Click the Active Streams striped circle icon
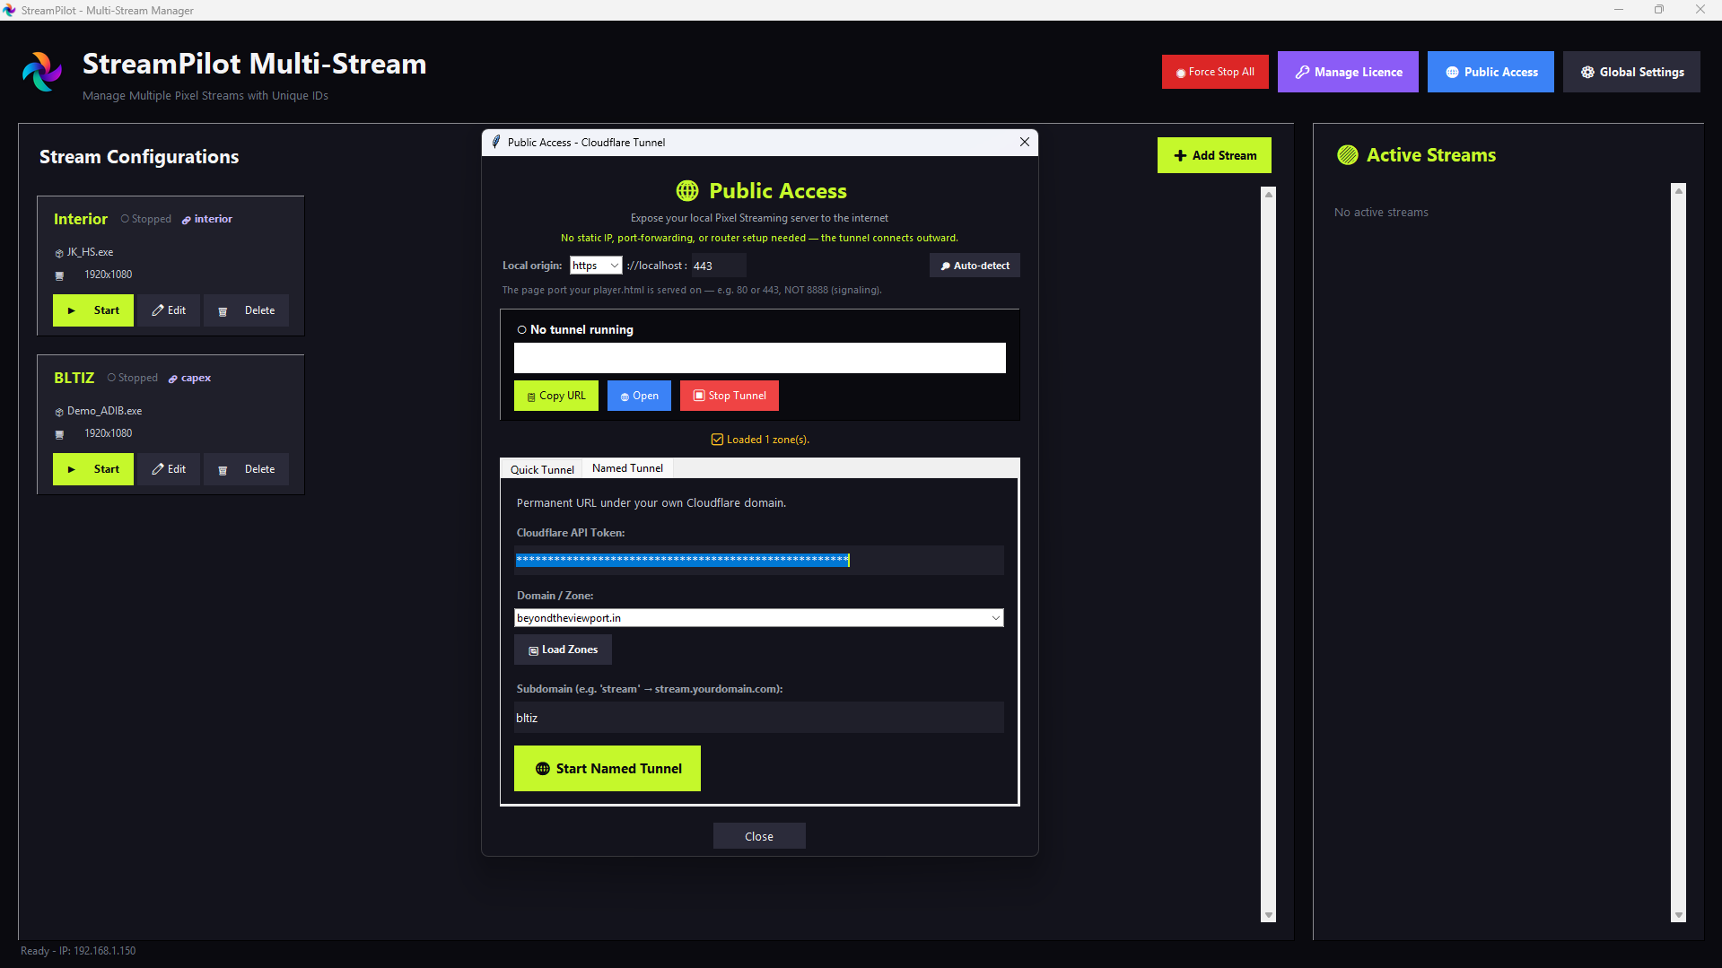Screen dimensions: 1722x968 1347,155
